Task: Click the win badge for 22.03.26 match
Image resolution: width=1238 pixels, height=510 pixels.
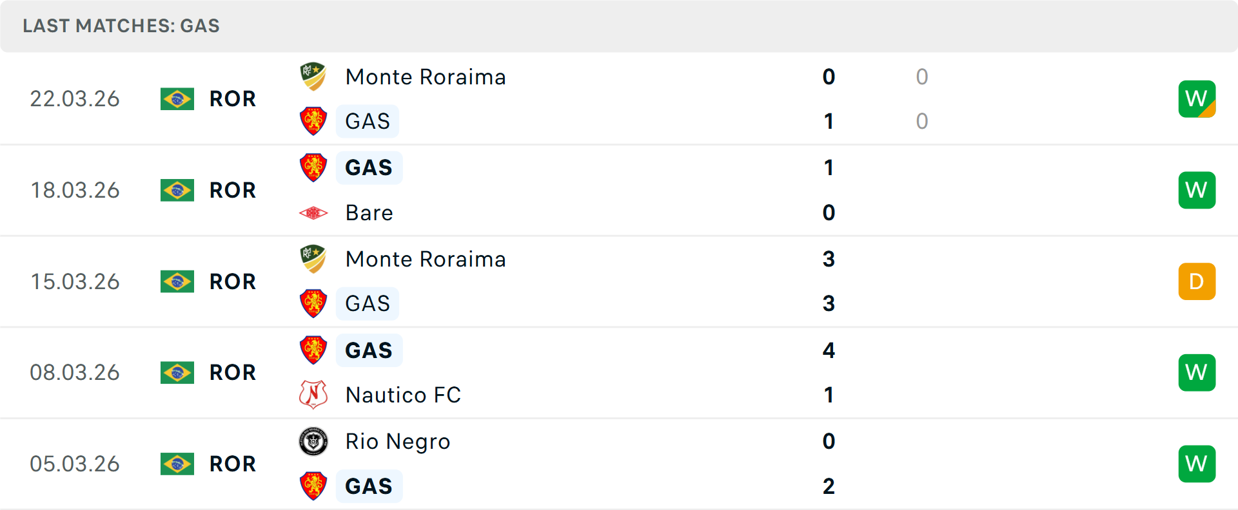Action: point(1197,99)
